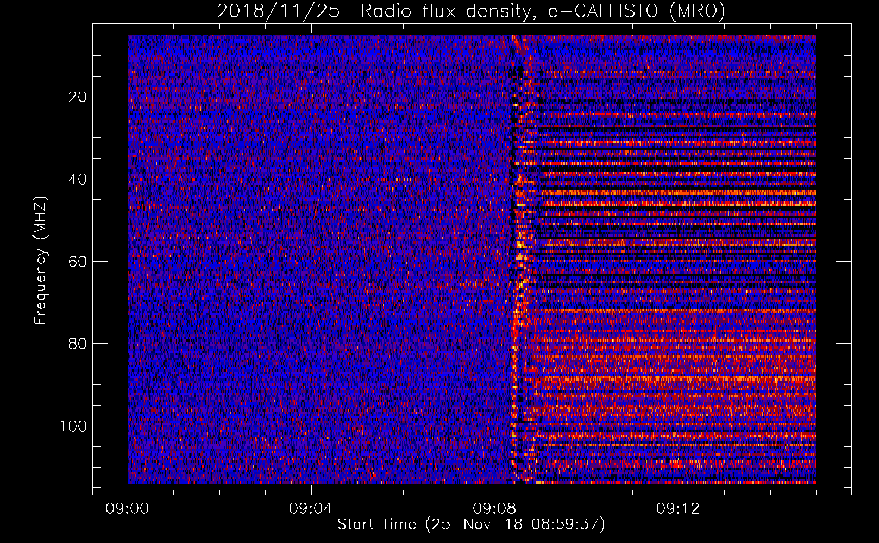Click the 09:12 time axis label

pos(678,509)
